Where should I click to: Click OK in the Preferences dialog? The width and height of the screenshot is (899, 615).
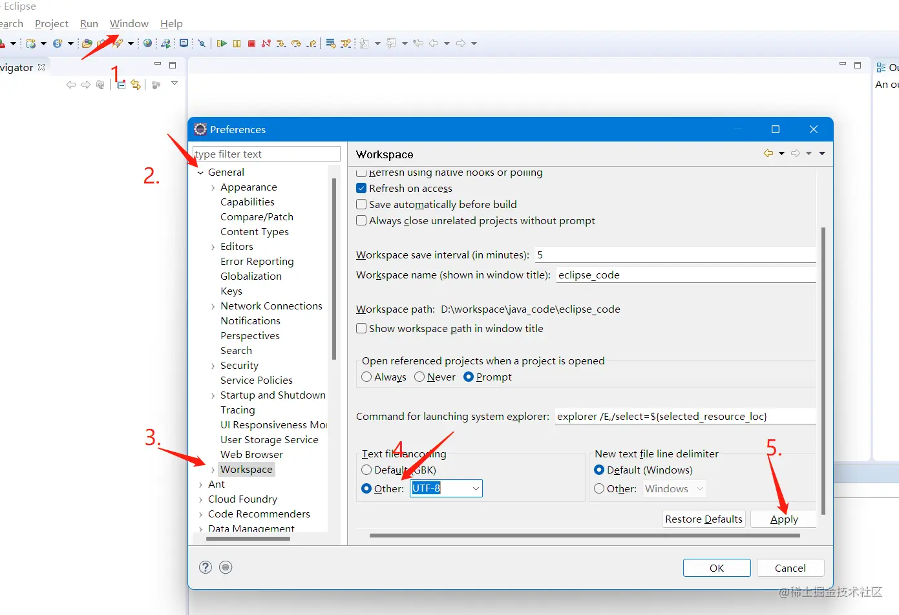tap(717, 568)
